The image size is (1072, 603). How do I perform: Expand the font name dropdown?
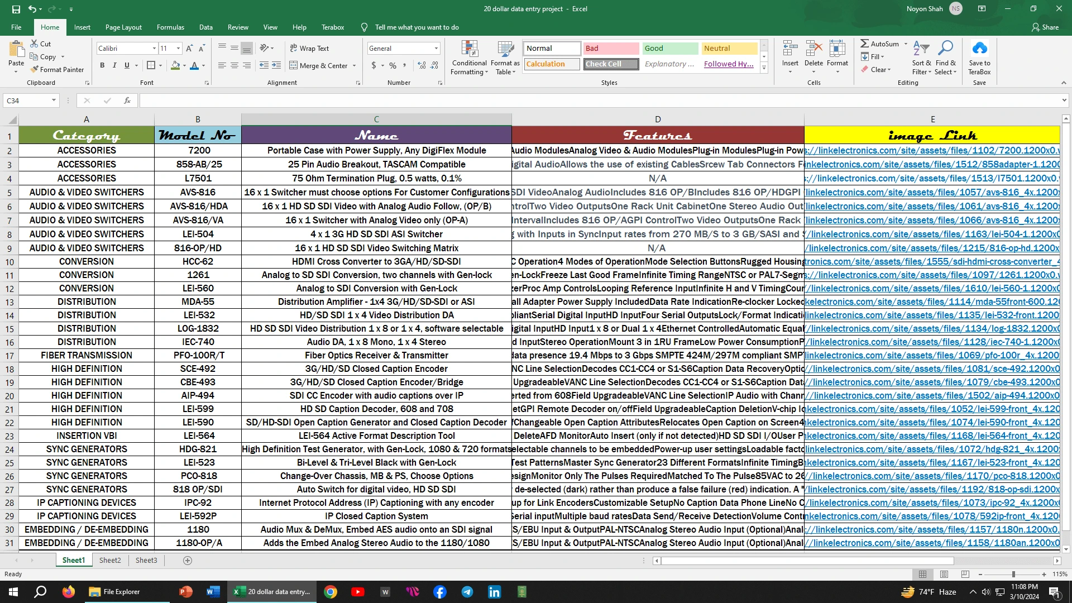click(x=154, y=49)
